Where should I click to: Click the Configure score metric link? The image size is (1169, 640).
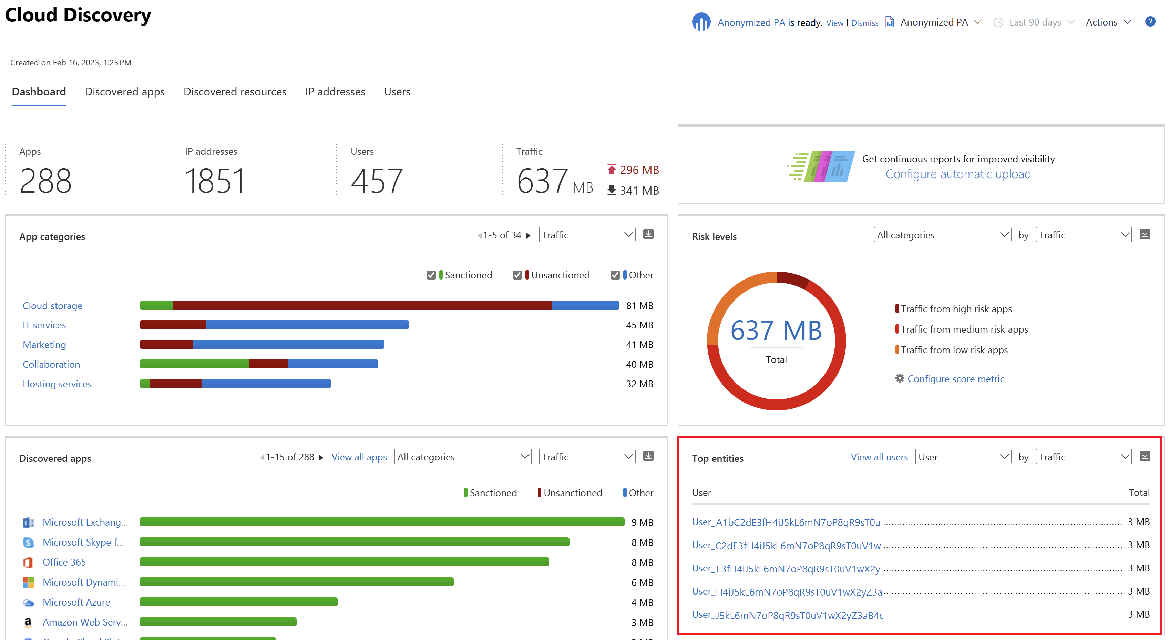pyautogui.click(x=953, y=379)
